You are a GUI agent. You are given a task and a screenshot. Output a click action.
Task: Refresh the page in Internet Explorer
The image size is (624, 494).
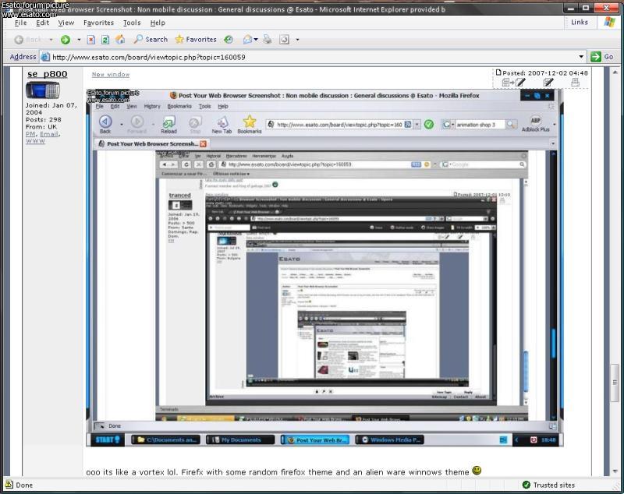(105, 39)
